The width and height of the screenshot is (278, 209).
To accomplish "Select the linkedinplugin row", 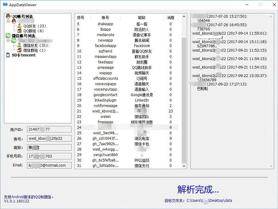I will [127, 100].
